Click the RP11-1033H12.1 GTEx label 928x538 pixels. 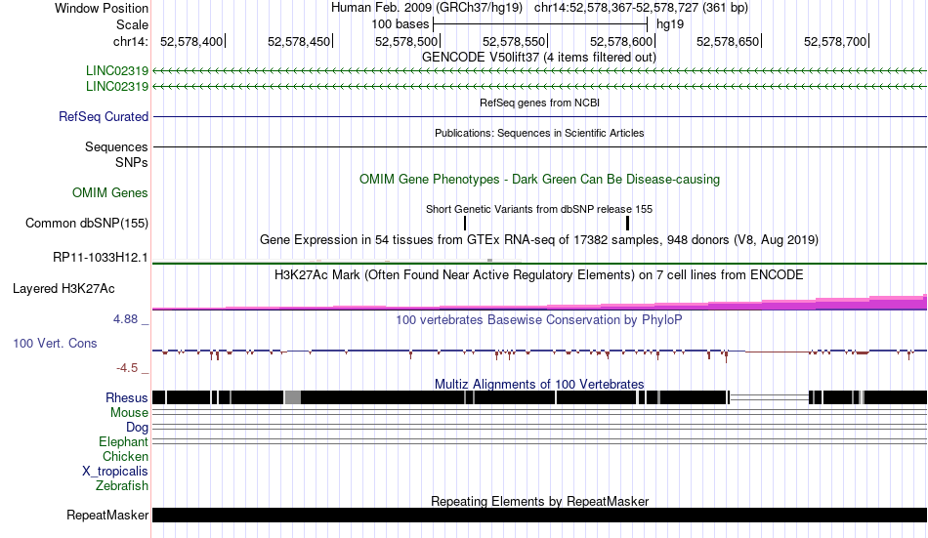pyautogui.click(x=101, y=258)
